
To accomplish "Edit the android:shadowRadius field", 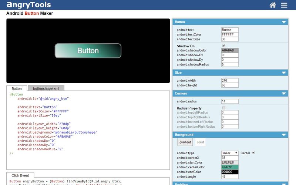I will click(230, 64).
